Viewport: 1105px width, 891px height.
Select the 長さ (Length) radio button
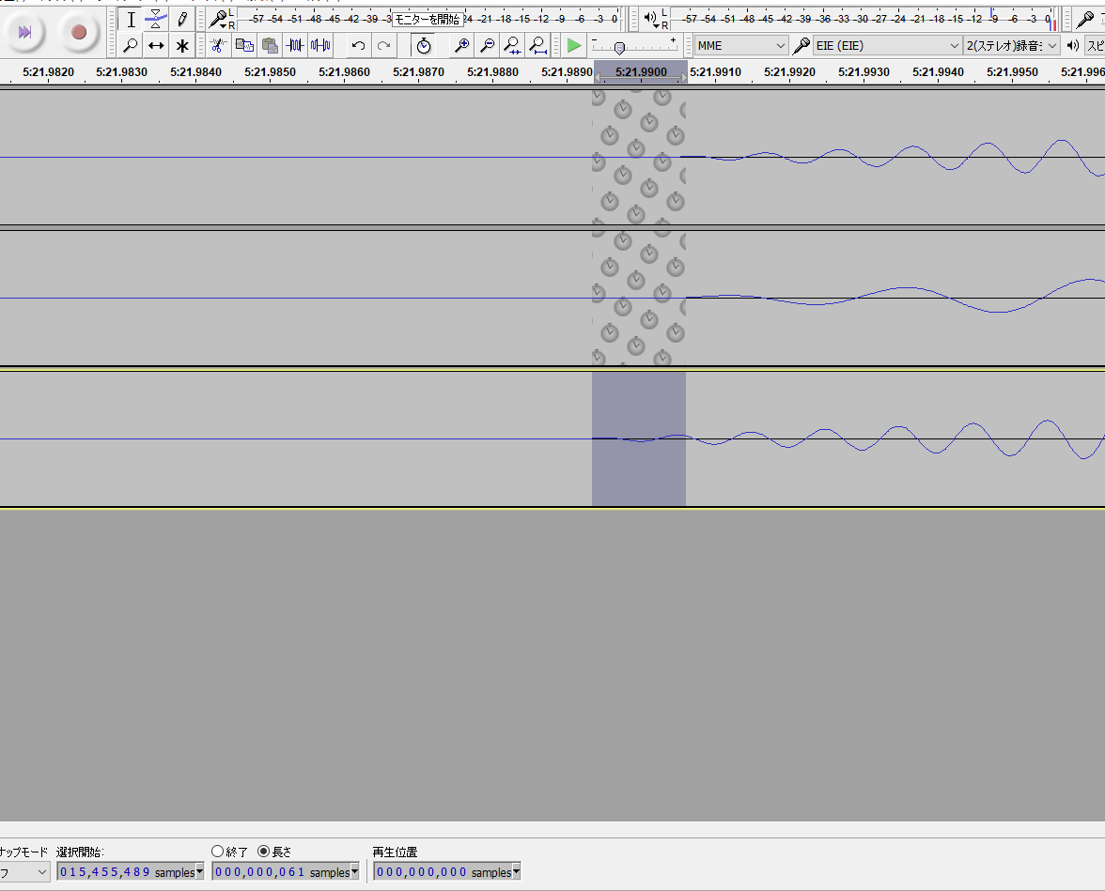point(263,852)
